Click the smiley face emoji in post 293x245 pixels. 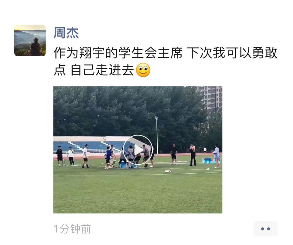(143, 70)
